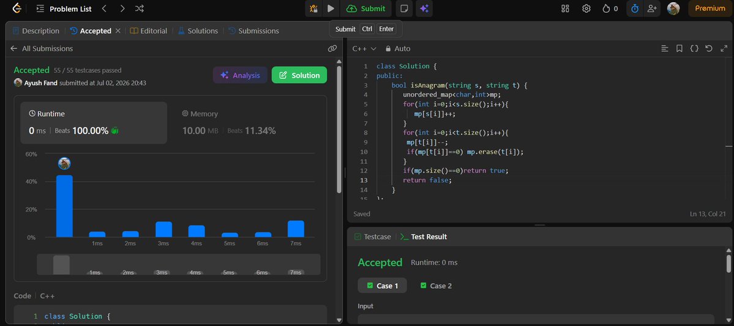Image resolution: width=734 pixels, height=326 pixels.
Task: Open the notes sticky icon
Action: pyautogui.click(x=404, y=9)
